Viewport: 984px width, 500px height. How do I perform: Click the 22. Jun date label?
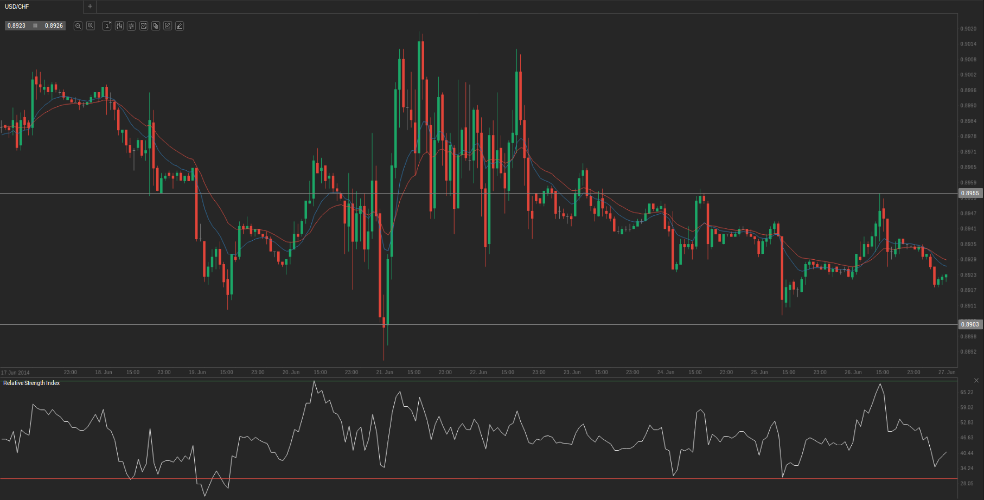click(x=478, y=373)
